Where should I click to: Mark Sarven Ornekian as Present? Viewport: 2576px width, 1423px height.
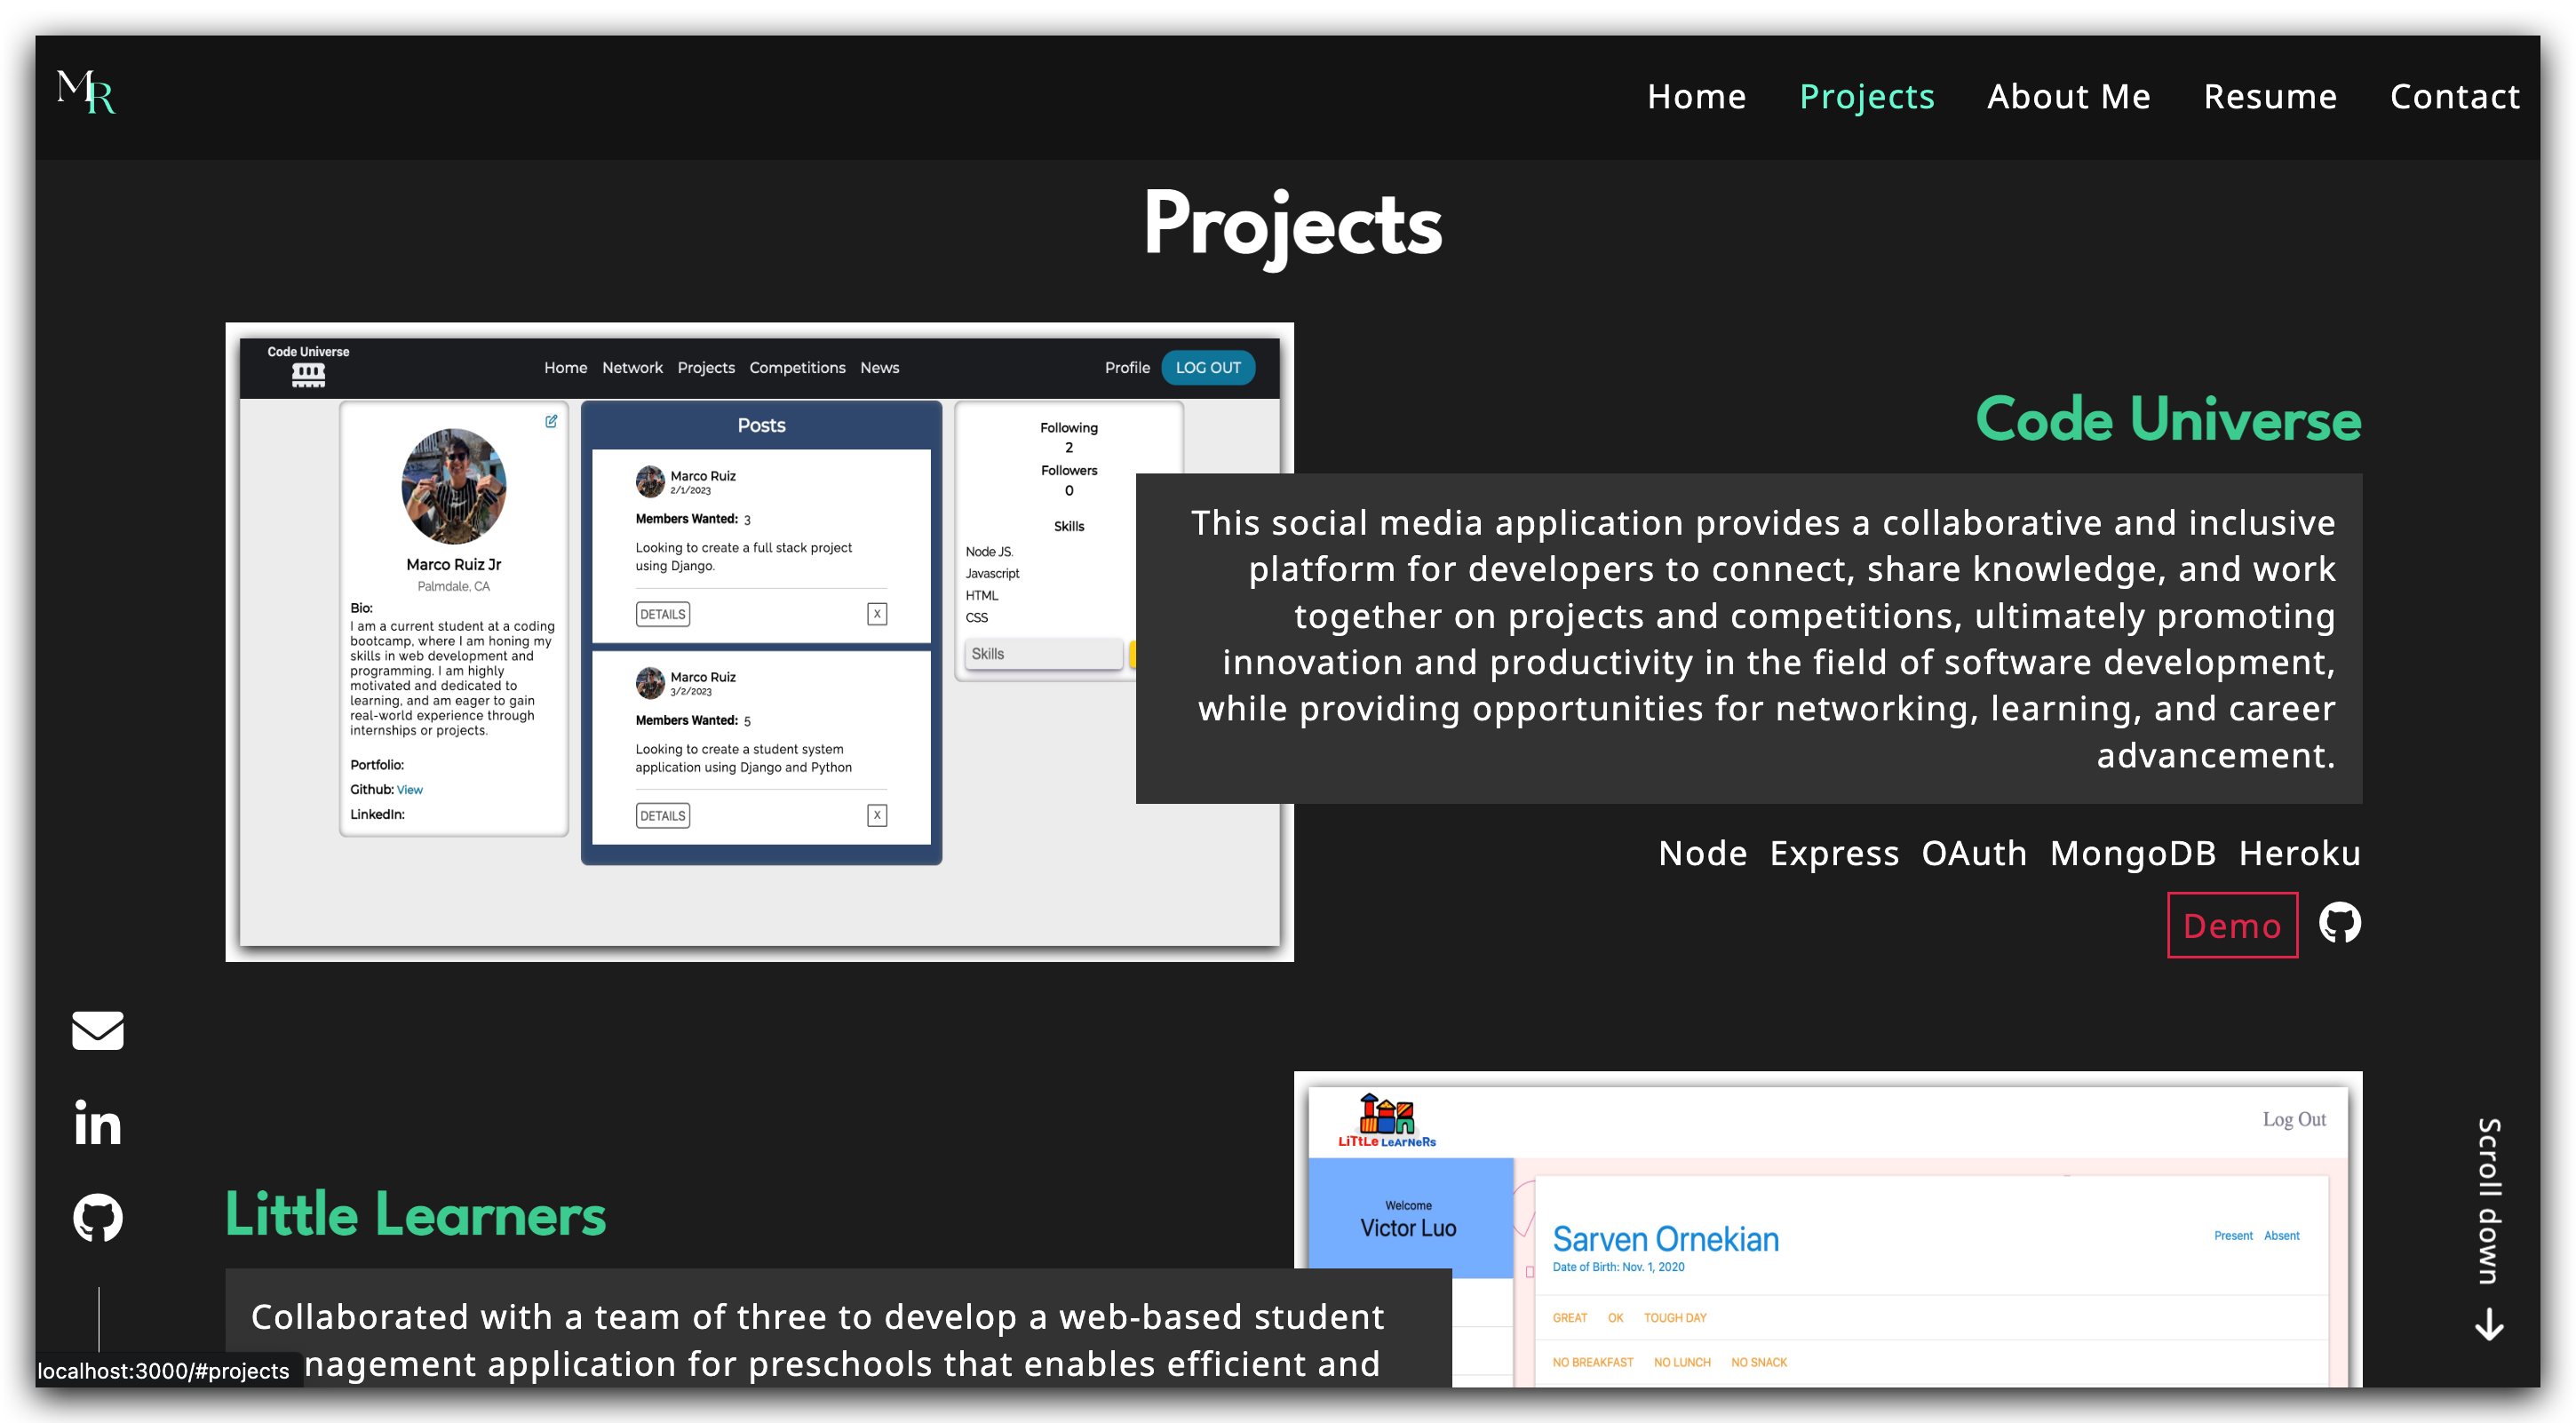(2234, 1236)
